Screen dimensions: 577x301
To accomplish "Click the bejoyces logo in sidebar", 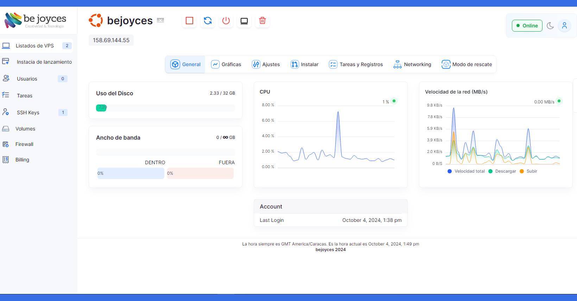I will (35, 20).
